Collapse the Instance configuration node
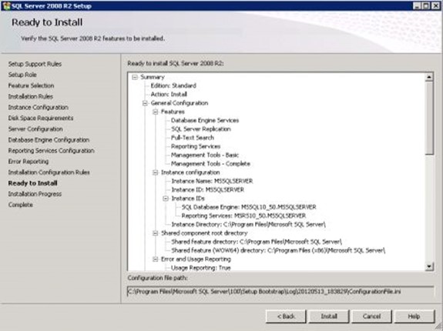Viewport: 443px width, 331px height. [156, 172]
